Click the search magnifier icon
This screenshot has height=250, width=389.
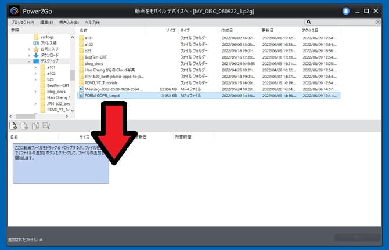(x=309, y=22)
